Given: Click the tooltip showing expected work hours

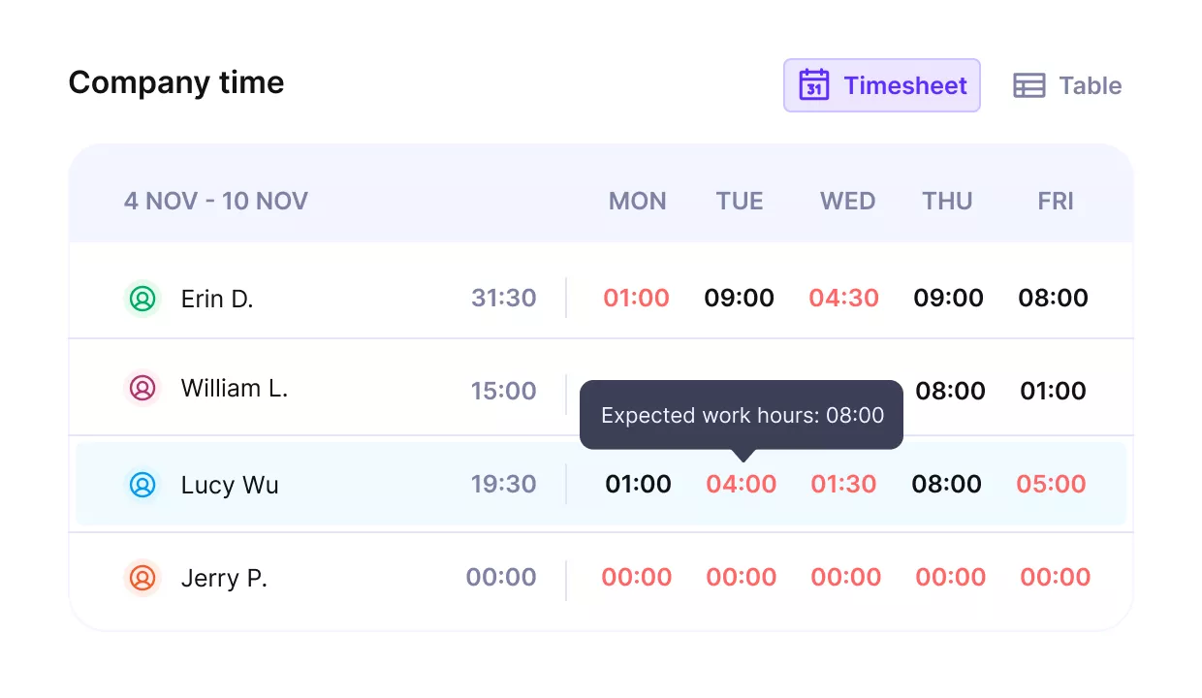Looking at the screenshot, I should [742, 415].
